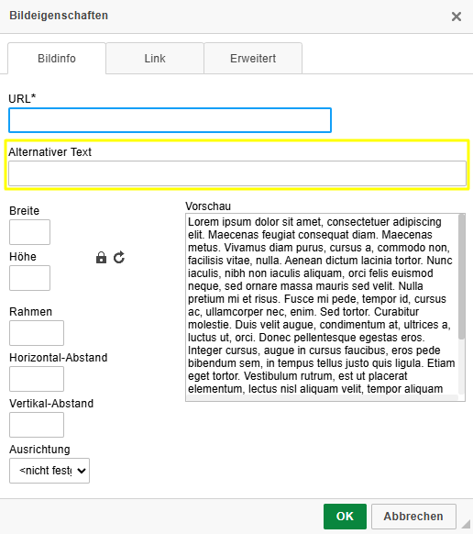The height and width of the screenshot is (534, 473).
Task: Click into the Alternativer Text field
Action: click(x=237, y=173)
